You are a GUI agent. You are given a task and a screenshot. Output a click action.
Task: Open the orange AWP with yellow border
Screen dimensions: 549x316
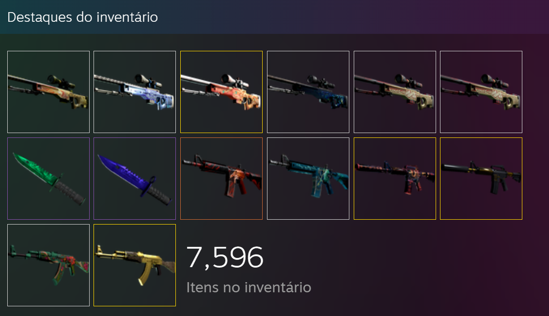[x=221, y=92]
